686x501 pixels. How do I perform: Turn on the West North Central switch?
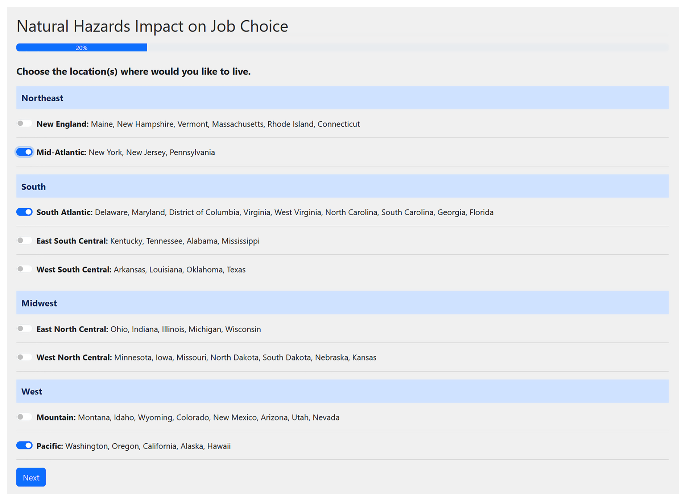point(24,357)
